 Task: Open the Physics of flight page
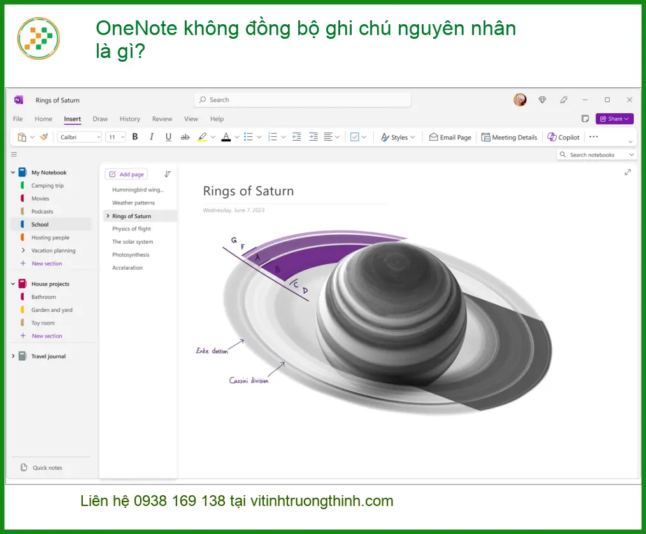131,229
